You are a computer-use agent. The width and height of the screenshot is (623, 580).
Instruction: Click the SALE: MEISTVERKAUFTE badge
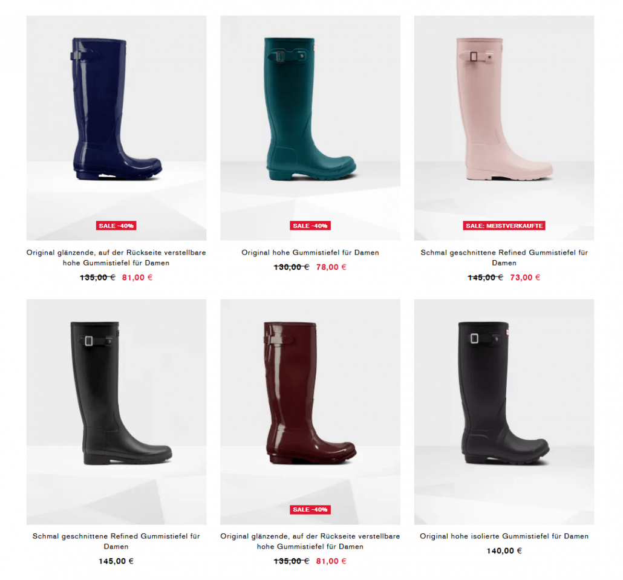pos(504,226)
